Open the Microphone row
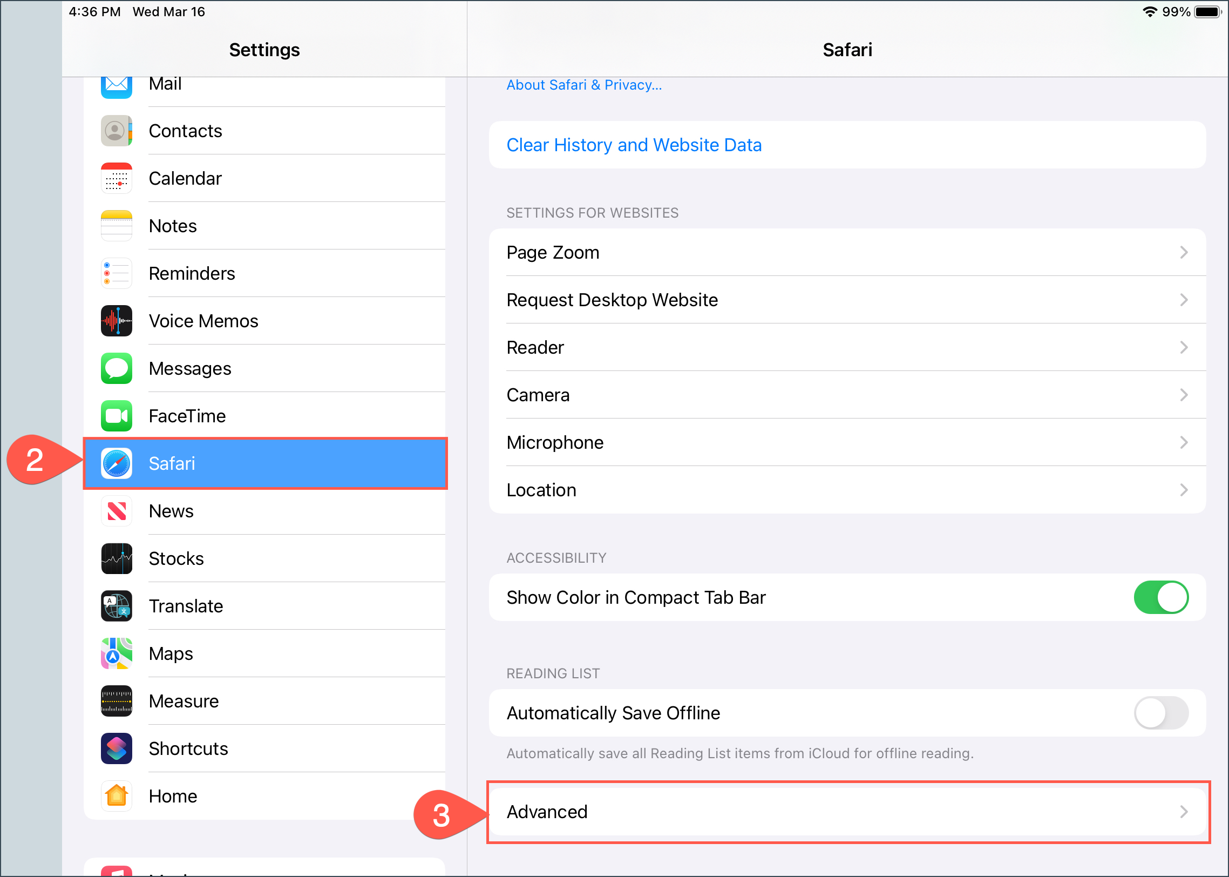This screenshot has width=1229, height=877. (847, 442)
